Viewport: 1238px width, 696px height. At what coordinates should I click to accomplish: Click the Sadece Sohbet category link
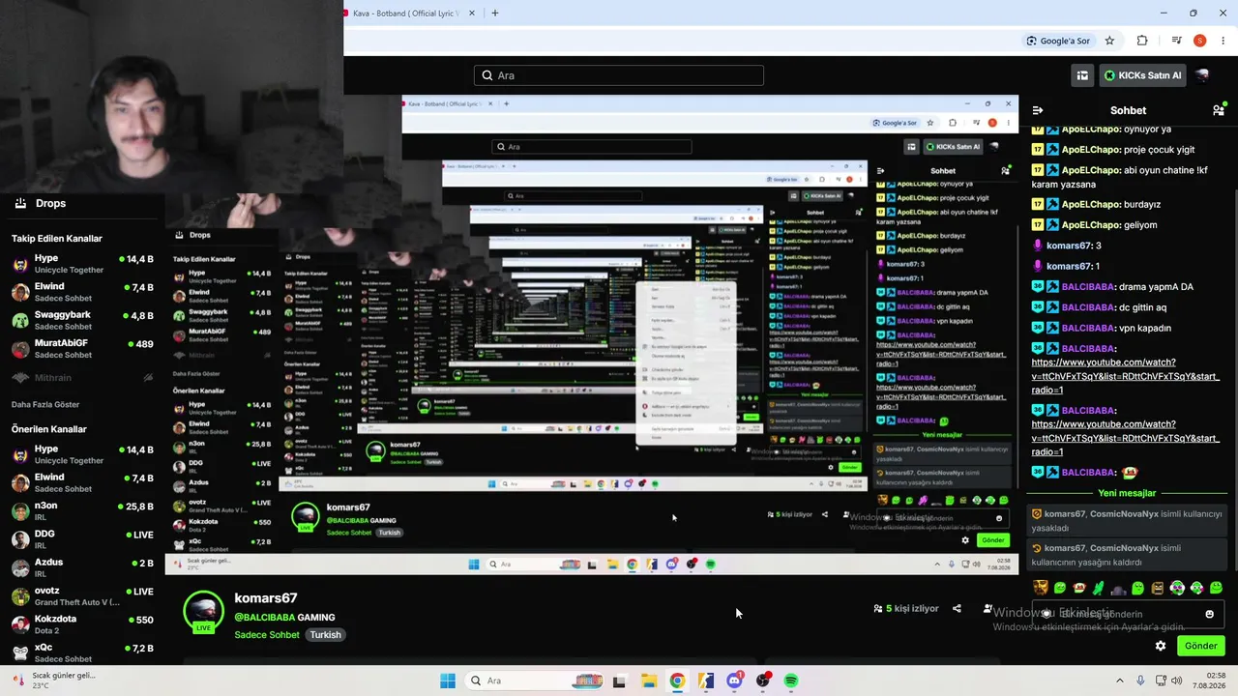pos(267,635)
